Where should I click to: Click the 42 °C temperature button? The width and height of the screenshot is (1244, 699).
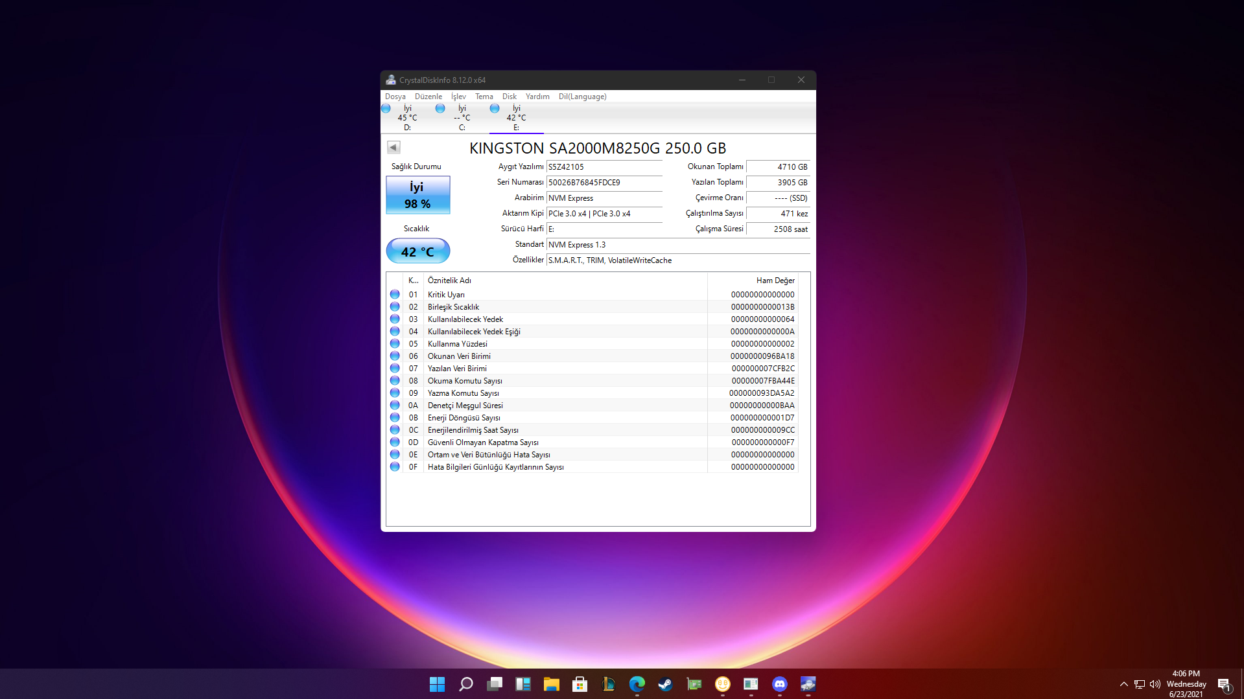click(418, 251)
